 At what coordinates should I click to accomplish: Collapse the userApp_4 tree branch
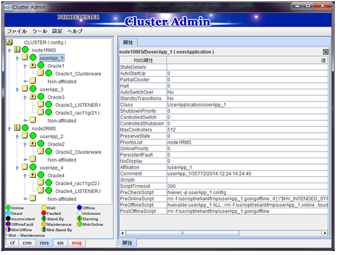[17, 168]
